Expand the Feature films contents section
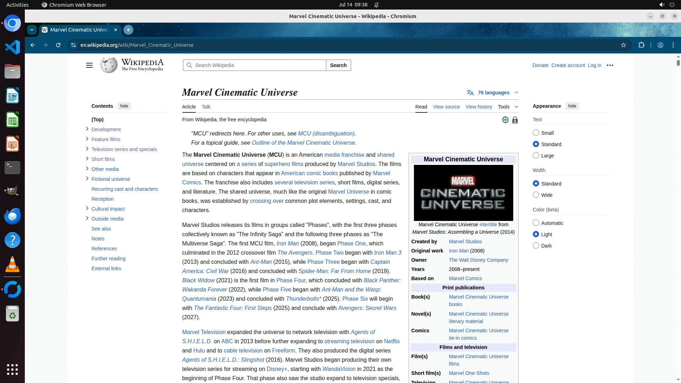Viewport: 681px width, 383px height. click(x=87, y=139)
